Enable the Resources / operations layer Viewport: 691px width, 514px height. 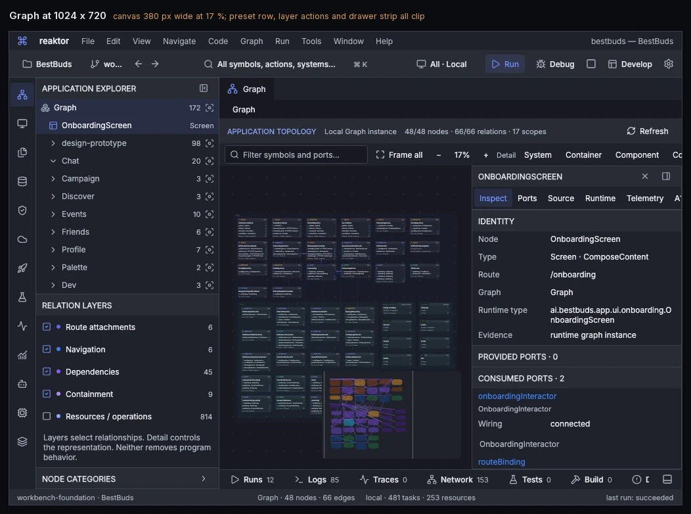point(47,416)
